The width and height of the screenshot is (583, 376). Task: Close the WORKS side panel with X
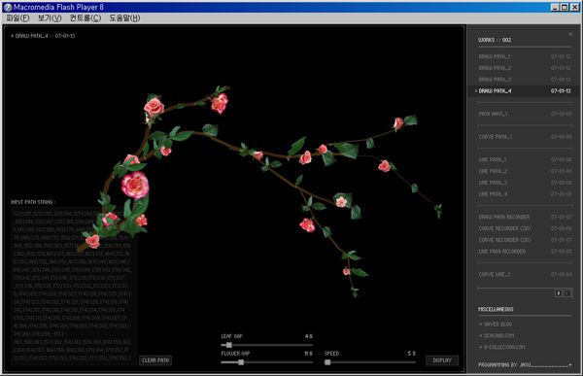point(570,34)
